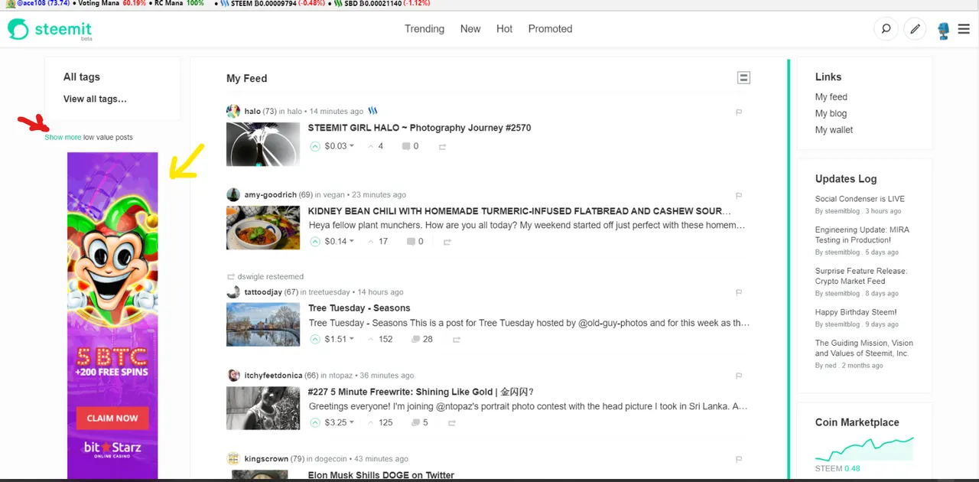Image resolution: width=979 pixels, height=482 pixels.
Task: Resteem the Shining Like Gold post
Action: pos(452,423)
